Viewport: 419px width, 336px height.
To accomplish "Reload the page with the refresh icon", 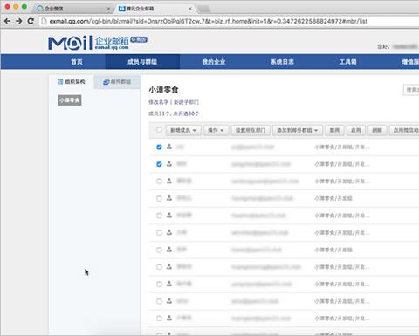I will pos(31,21).
